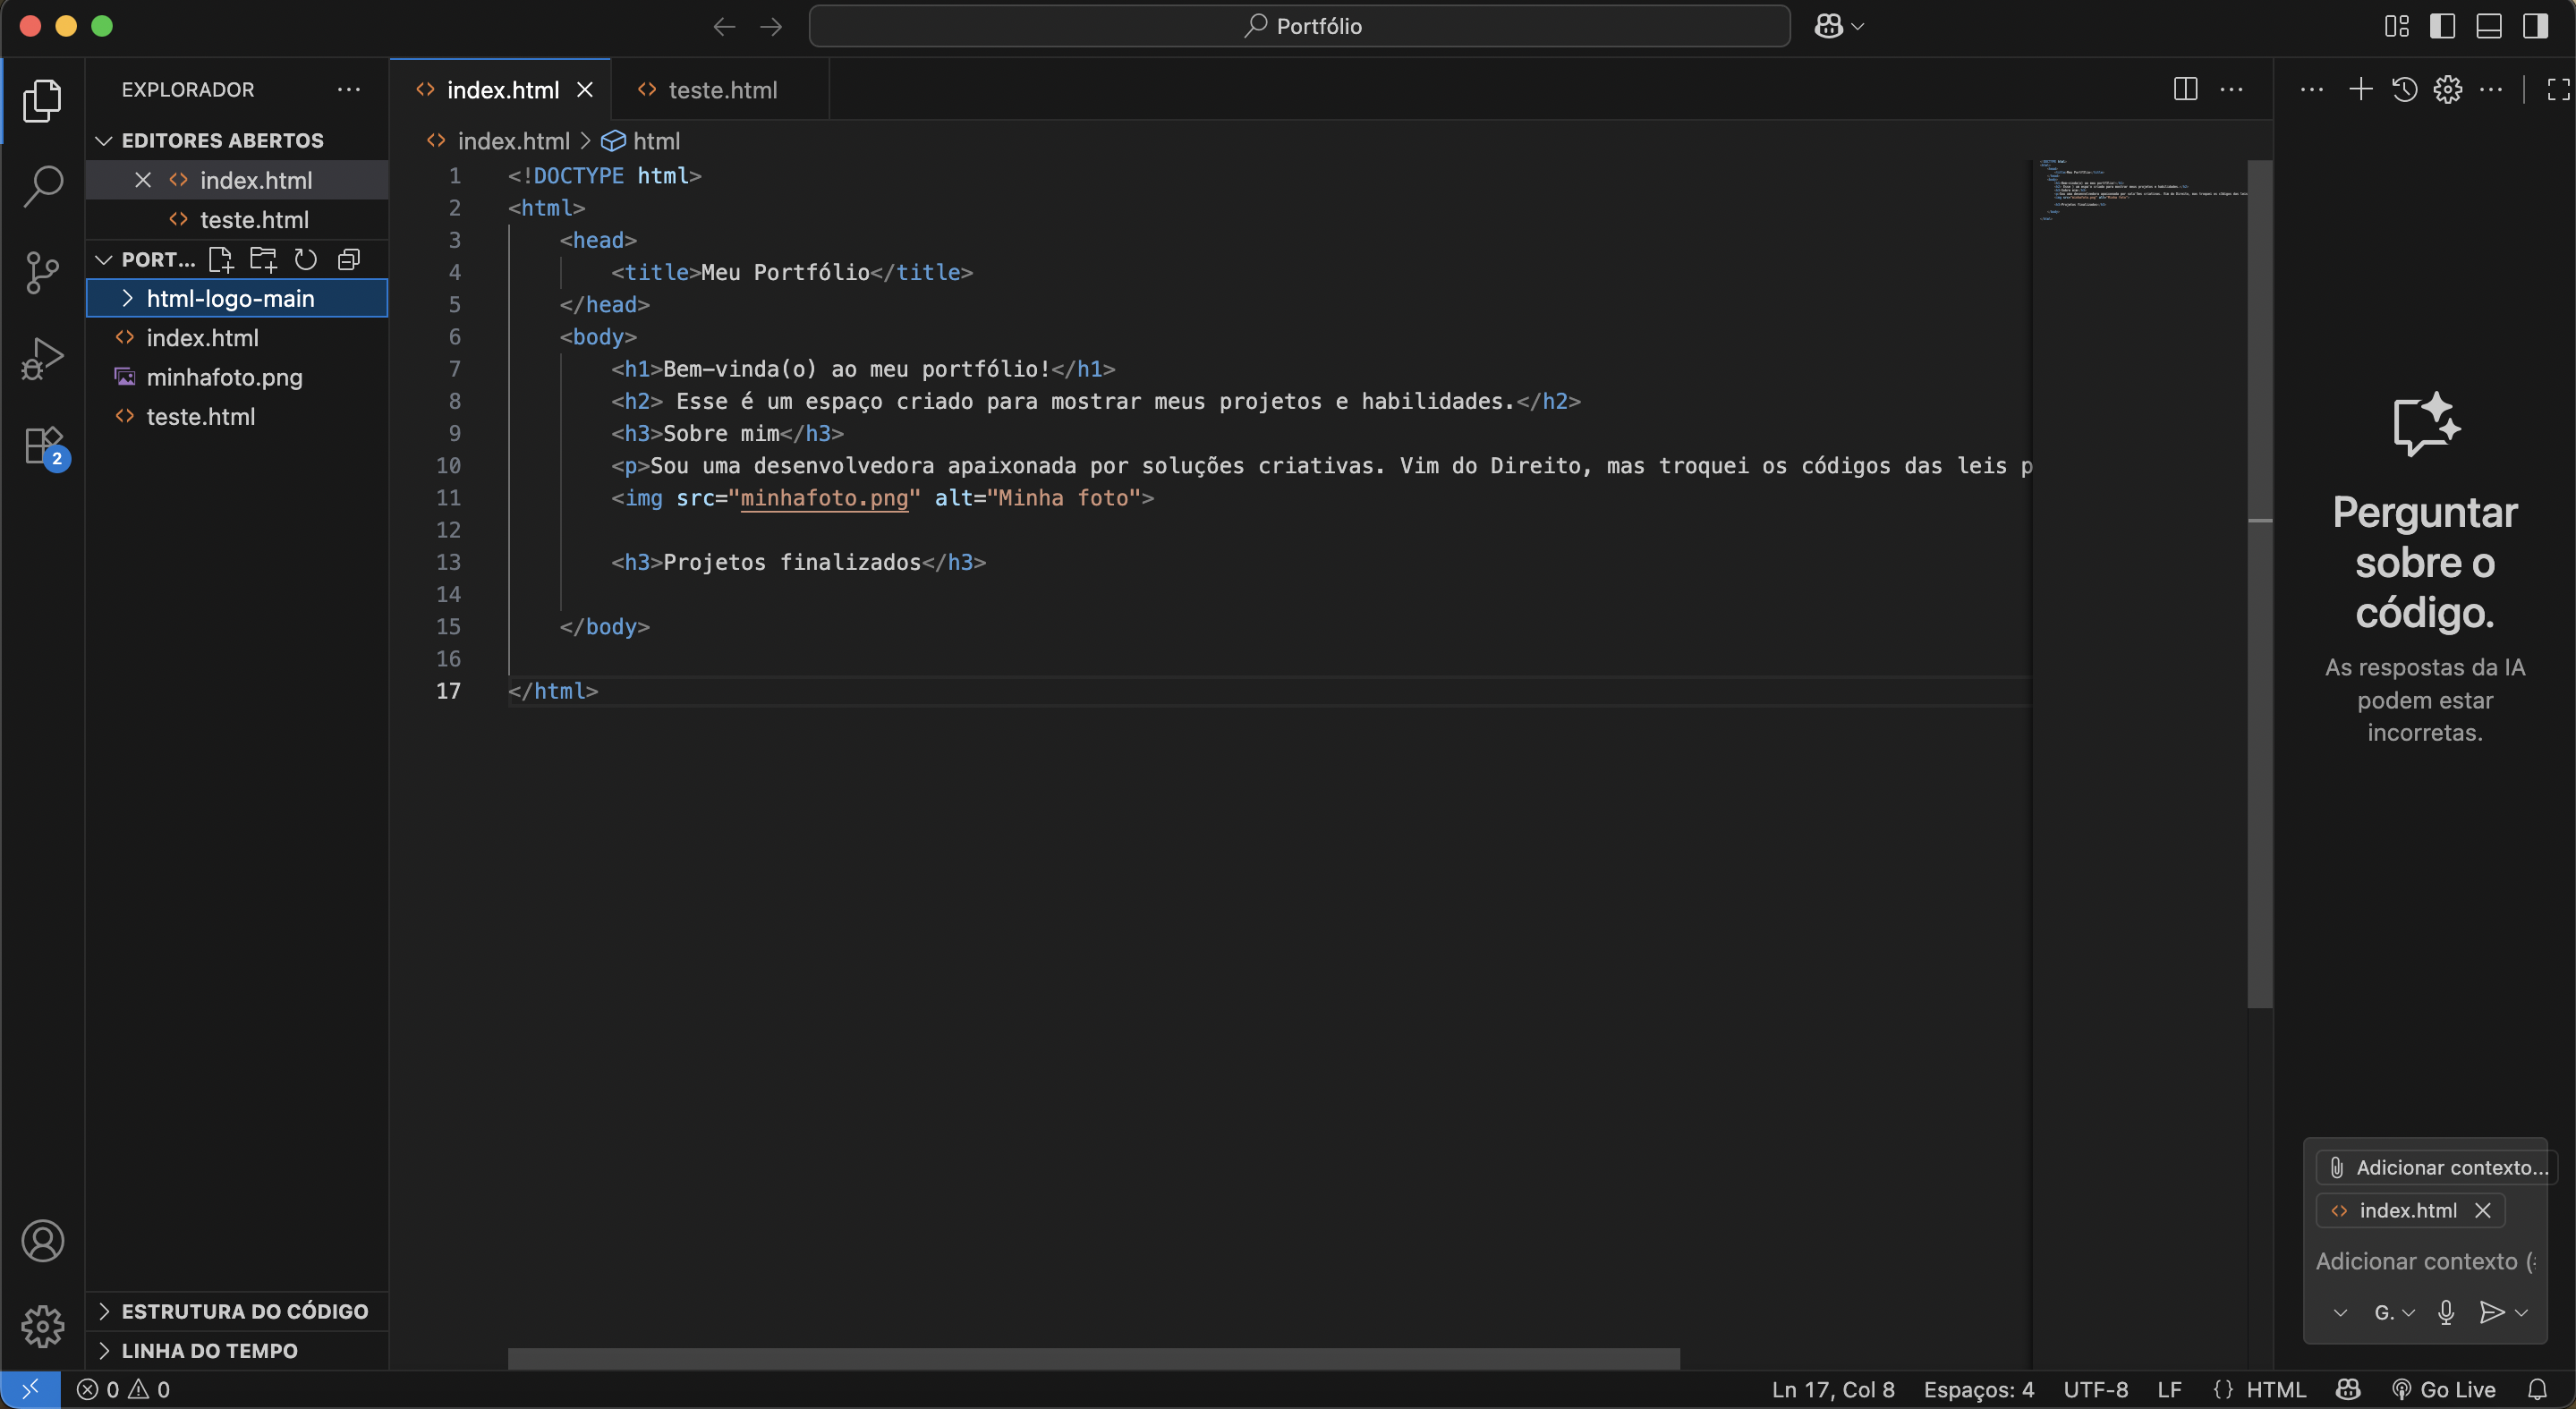This screenshot has width=2576, height=1409.
Task: Open remote window indicator in status bar
Action: 30,1389
